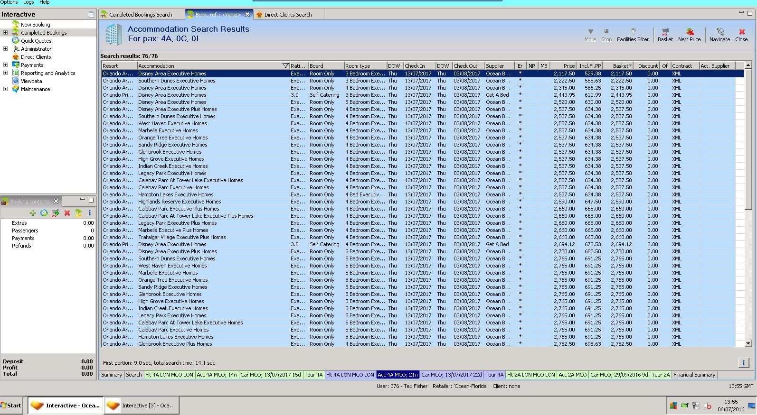The image size is (757, 415).
Task: Close the Booking contents panel tab
Action: [56, 201]
